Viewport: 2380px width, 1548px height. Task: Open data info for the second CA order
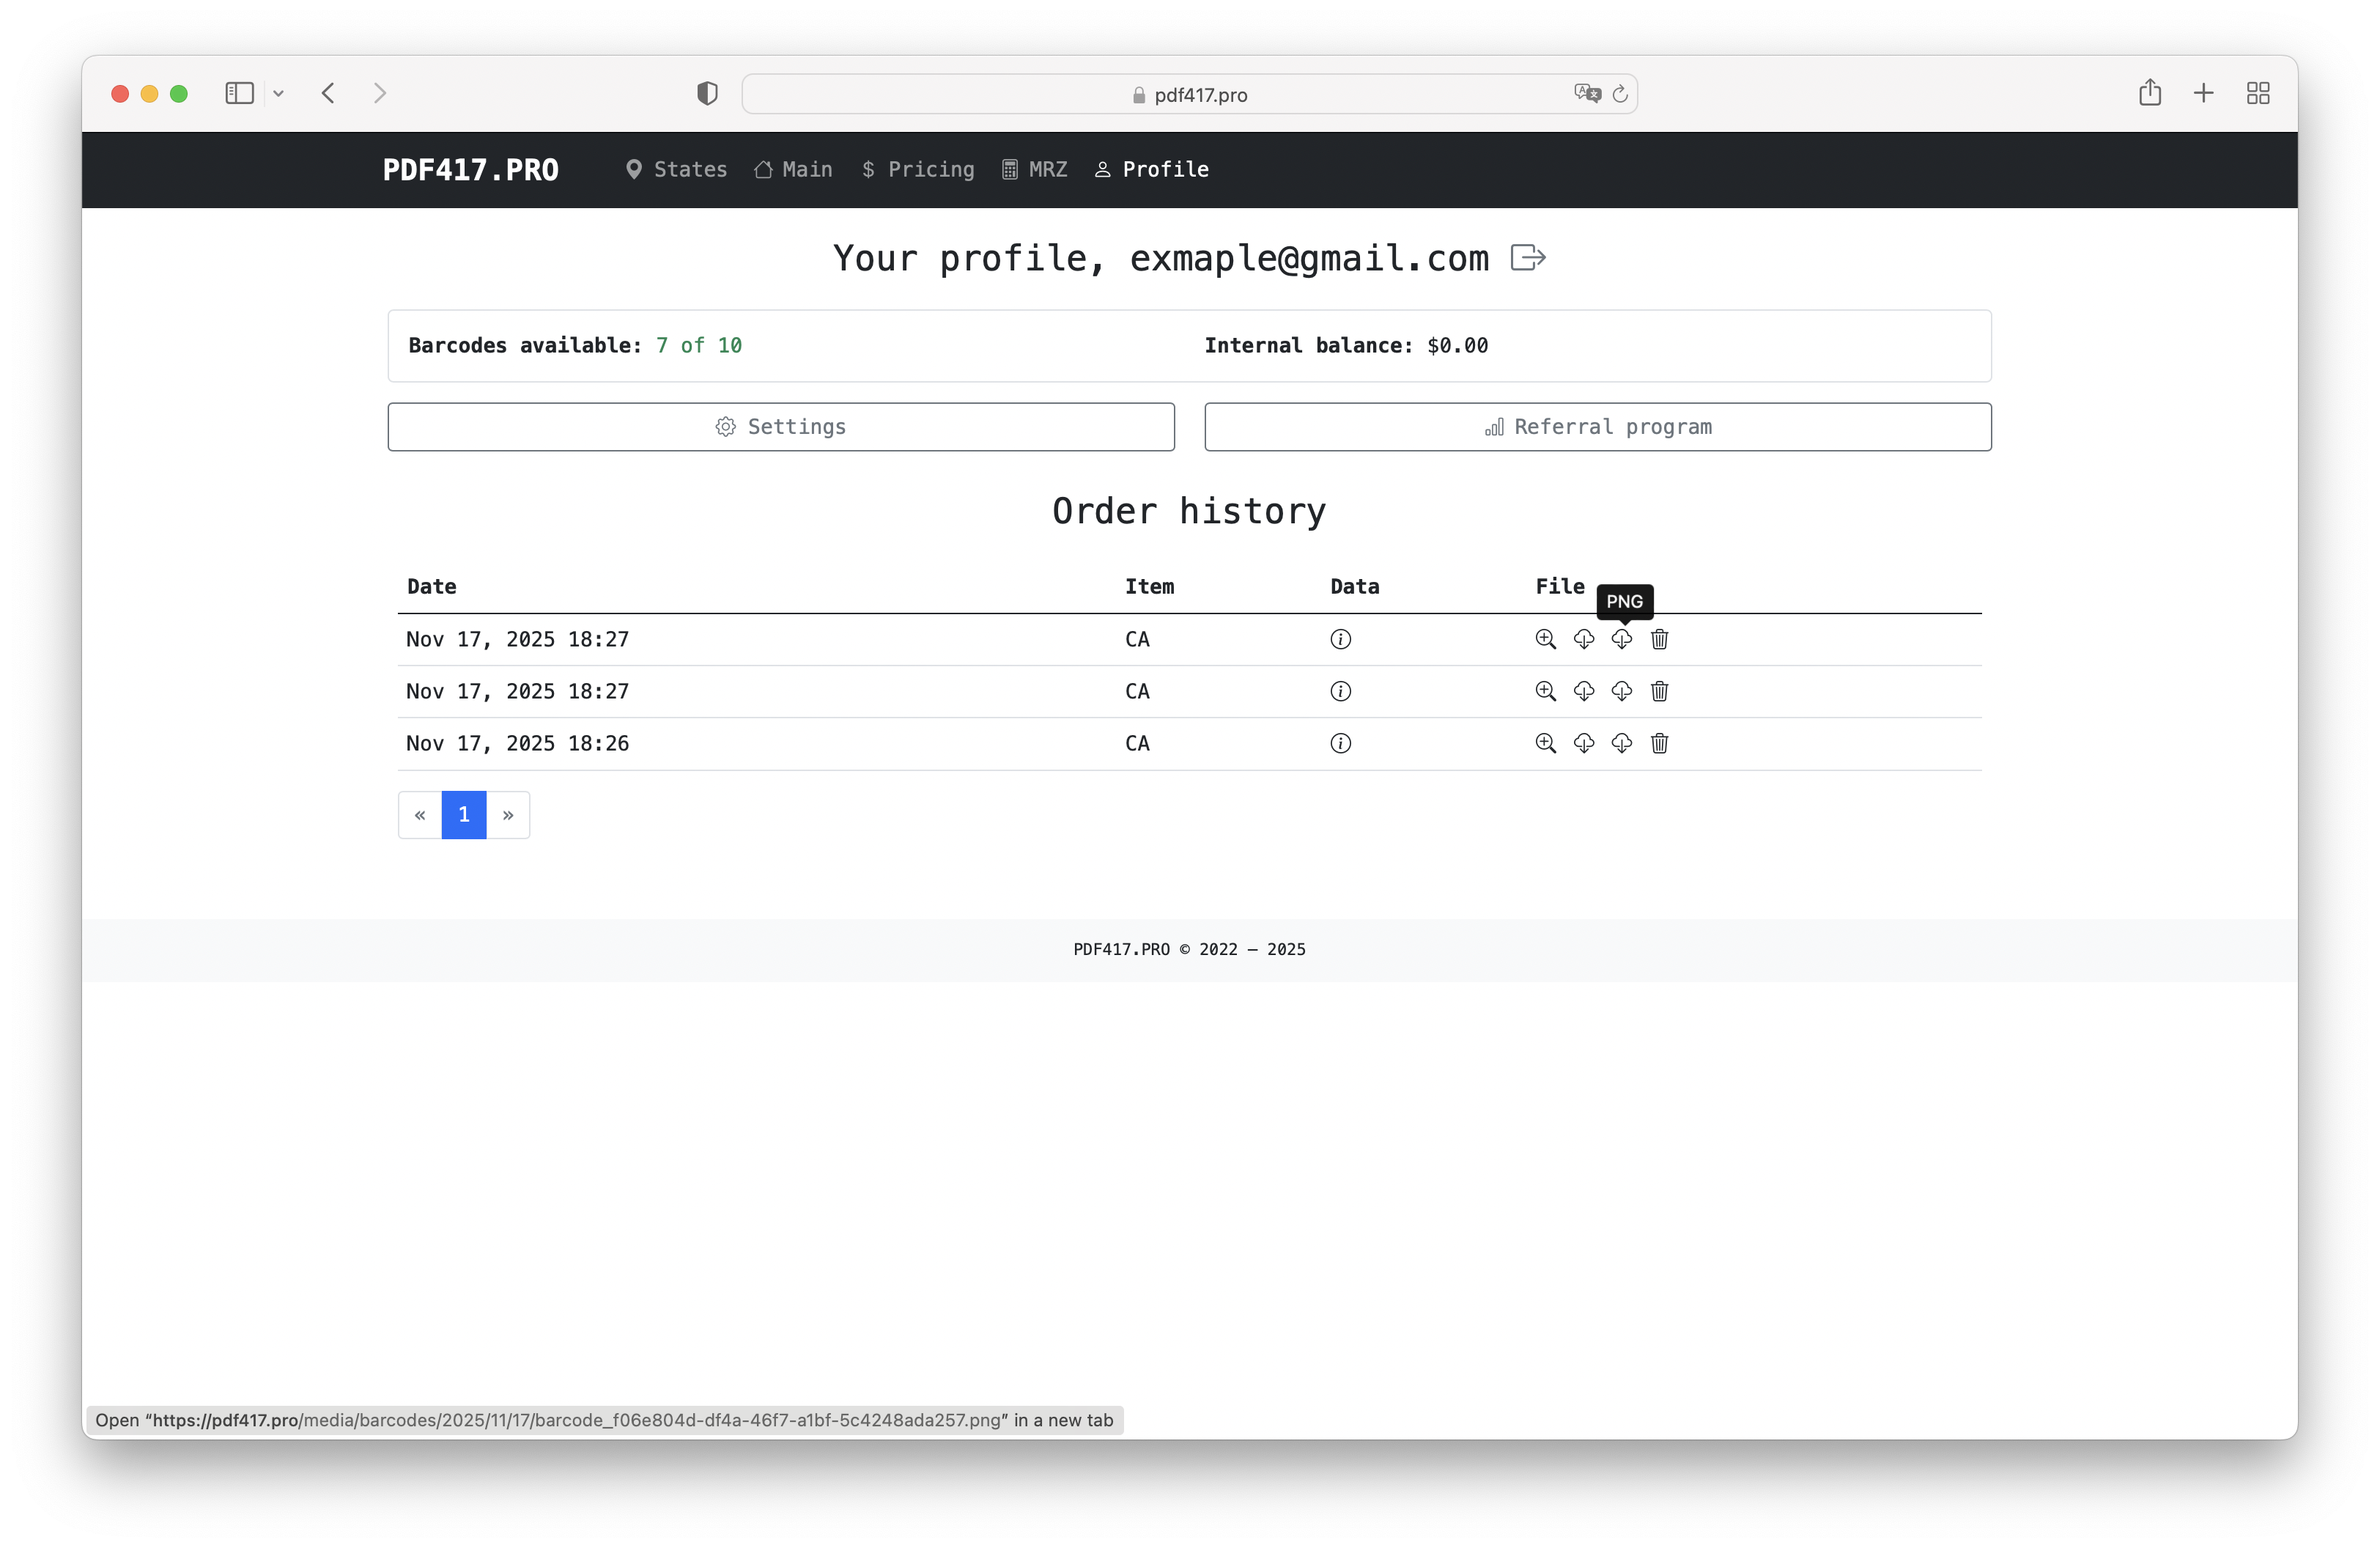tap(1340, 691)
